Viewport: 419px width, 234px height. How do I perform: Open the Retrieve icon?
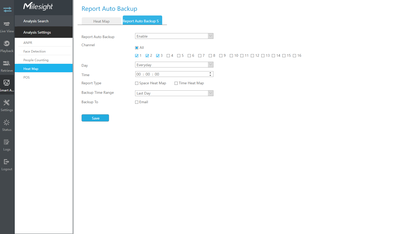[x=7, y=63]
